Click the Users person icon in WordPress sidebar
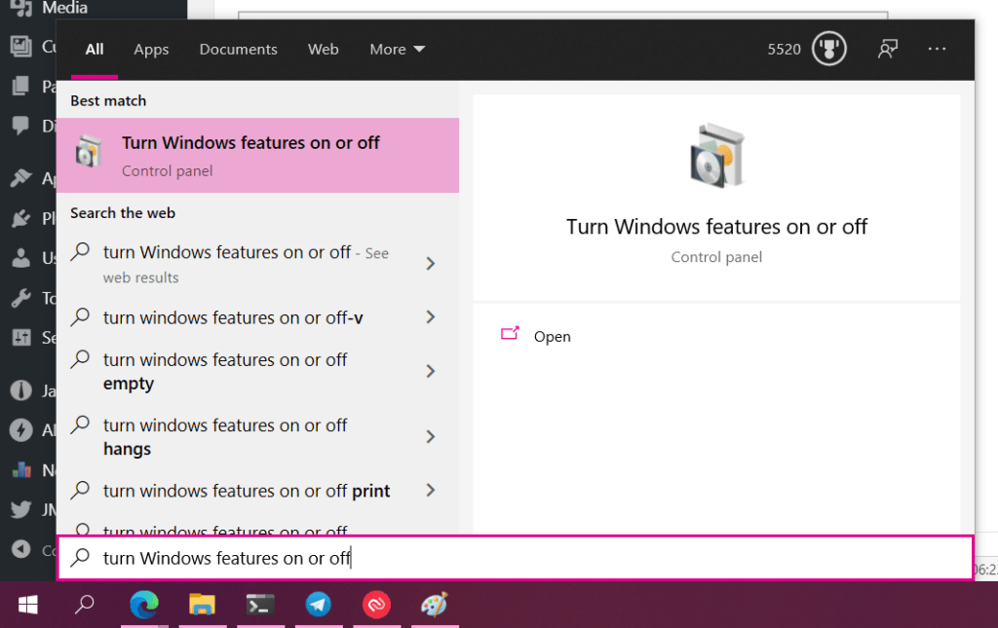The height and width of the screenshot is (628, 998). tap(21, 258)
